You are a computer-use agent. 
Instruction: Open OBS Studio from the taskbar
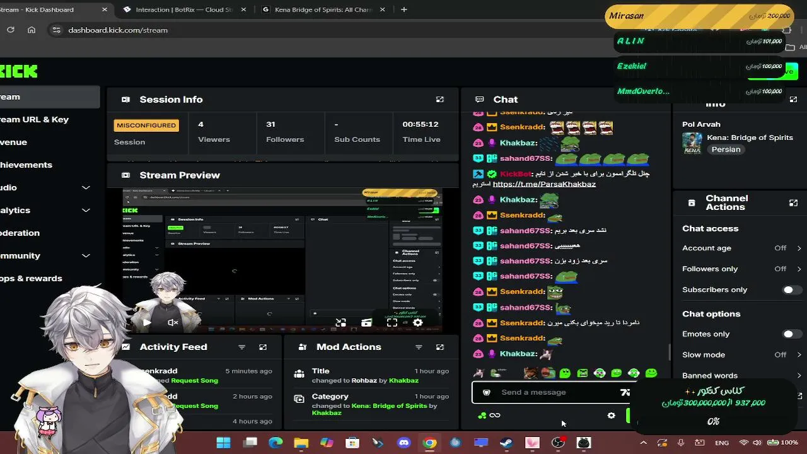click(558, 443)
